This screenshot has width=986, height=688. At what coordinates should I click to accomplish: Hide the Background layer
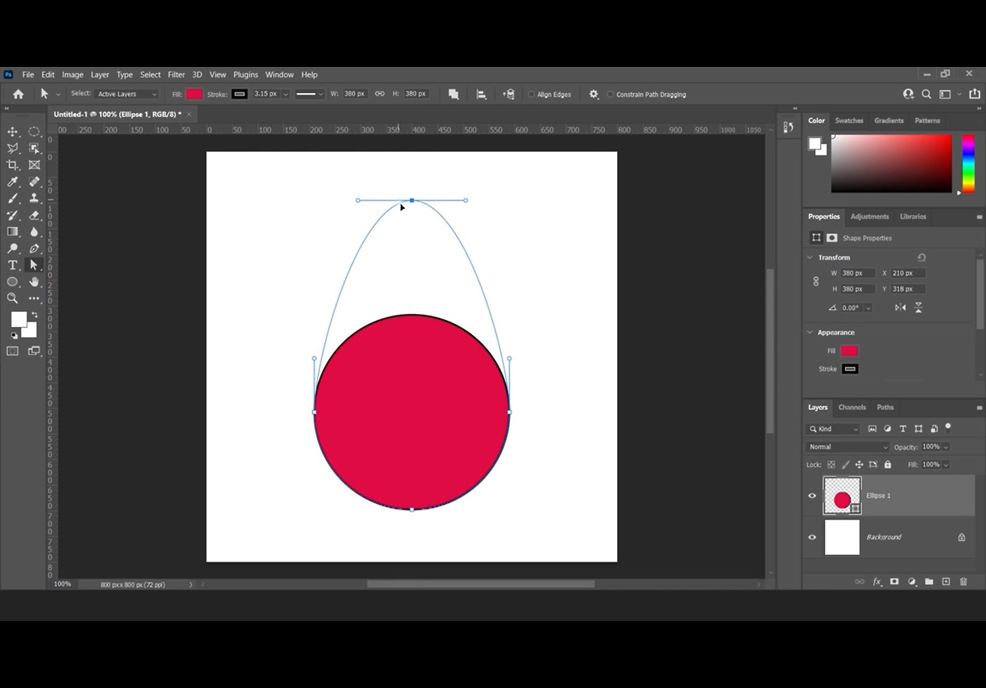pos(812,537)
